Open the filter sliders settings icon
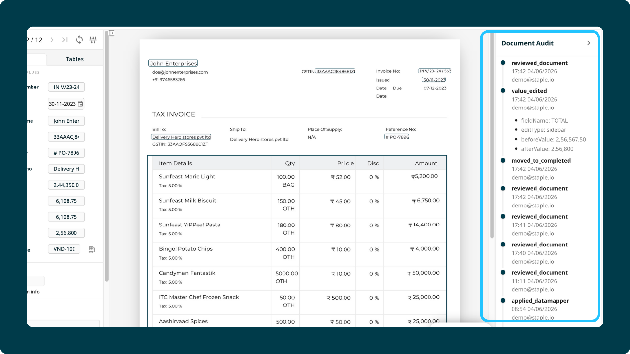 [93, 40]
